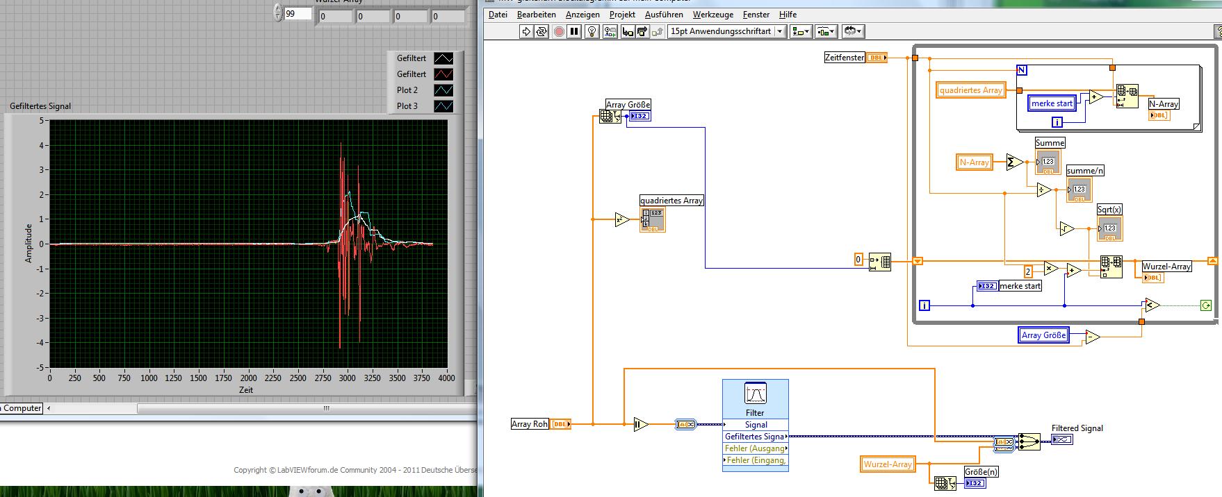Open the Reorder objects dropdown

coord(852,31)
